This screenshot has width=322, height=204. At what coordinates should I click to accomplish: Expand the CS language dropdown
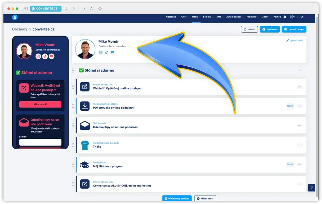point(303,17)
